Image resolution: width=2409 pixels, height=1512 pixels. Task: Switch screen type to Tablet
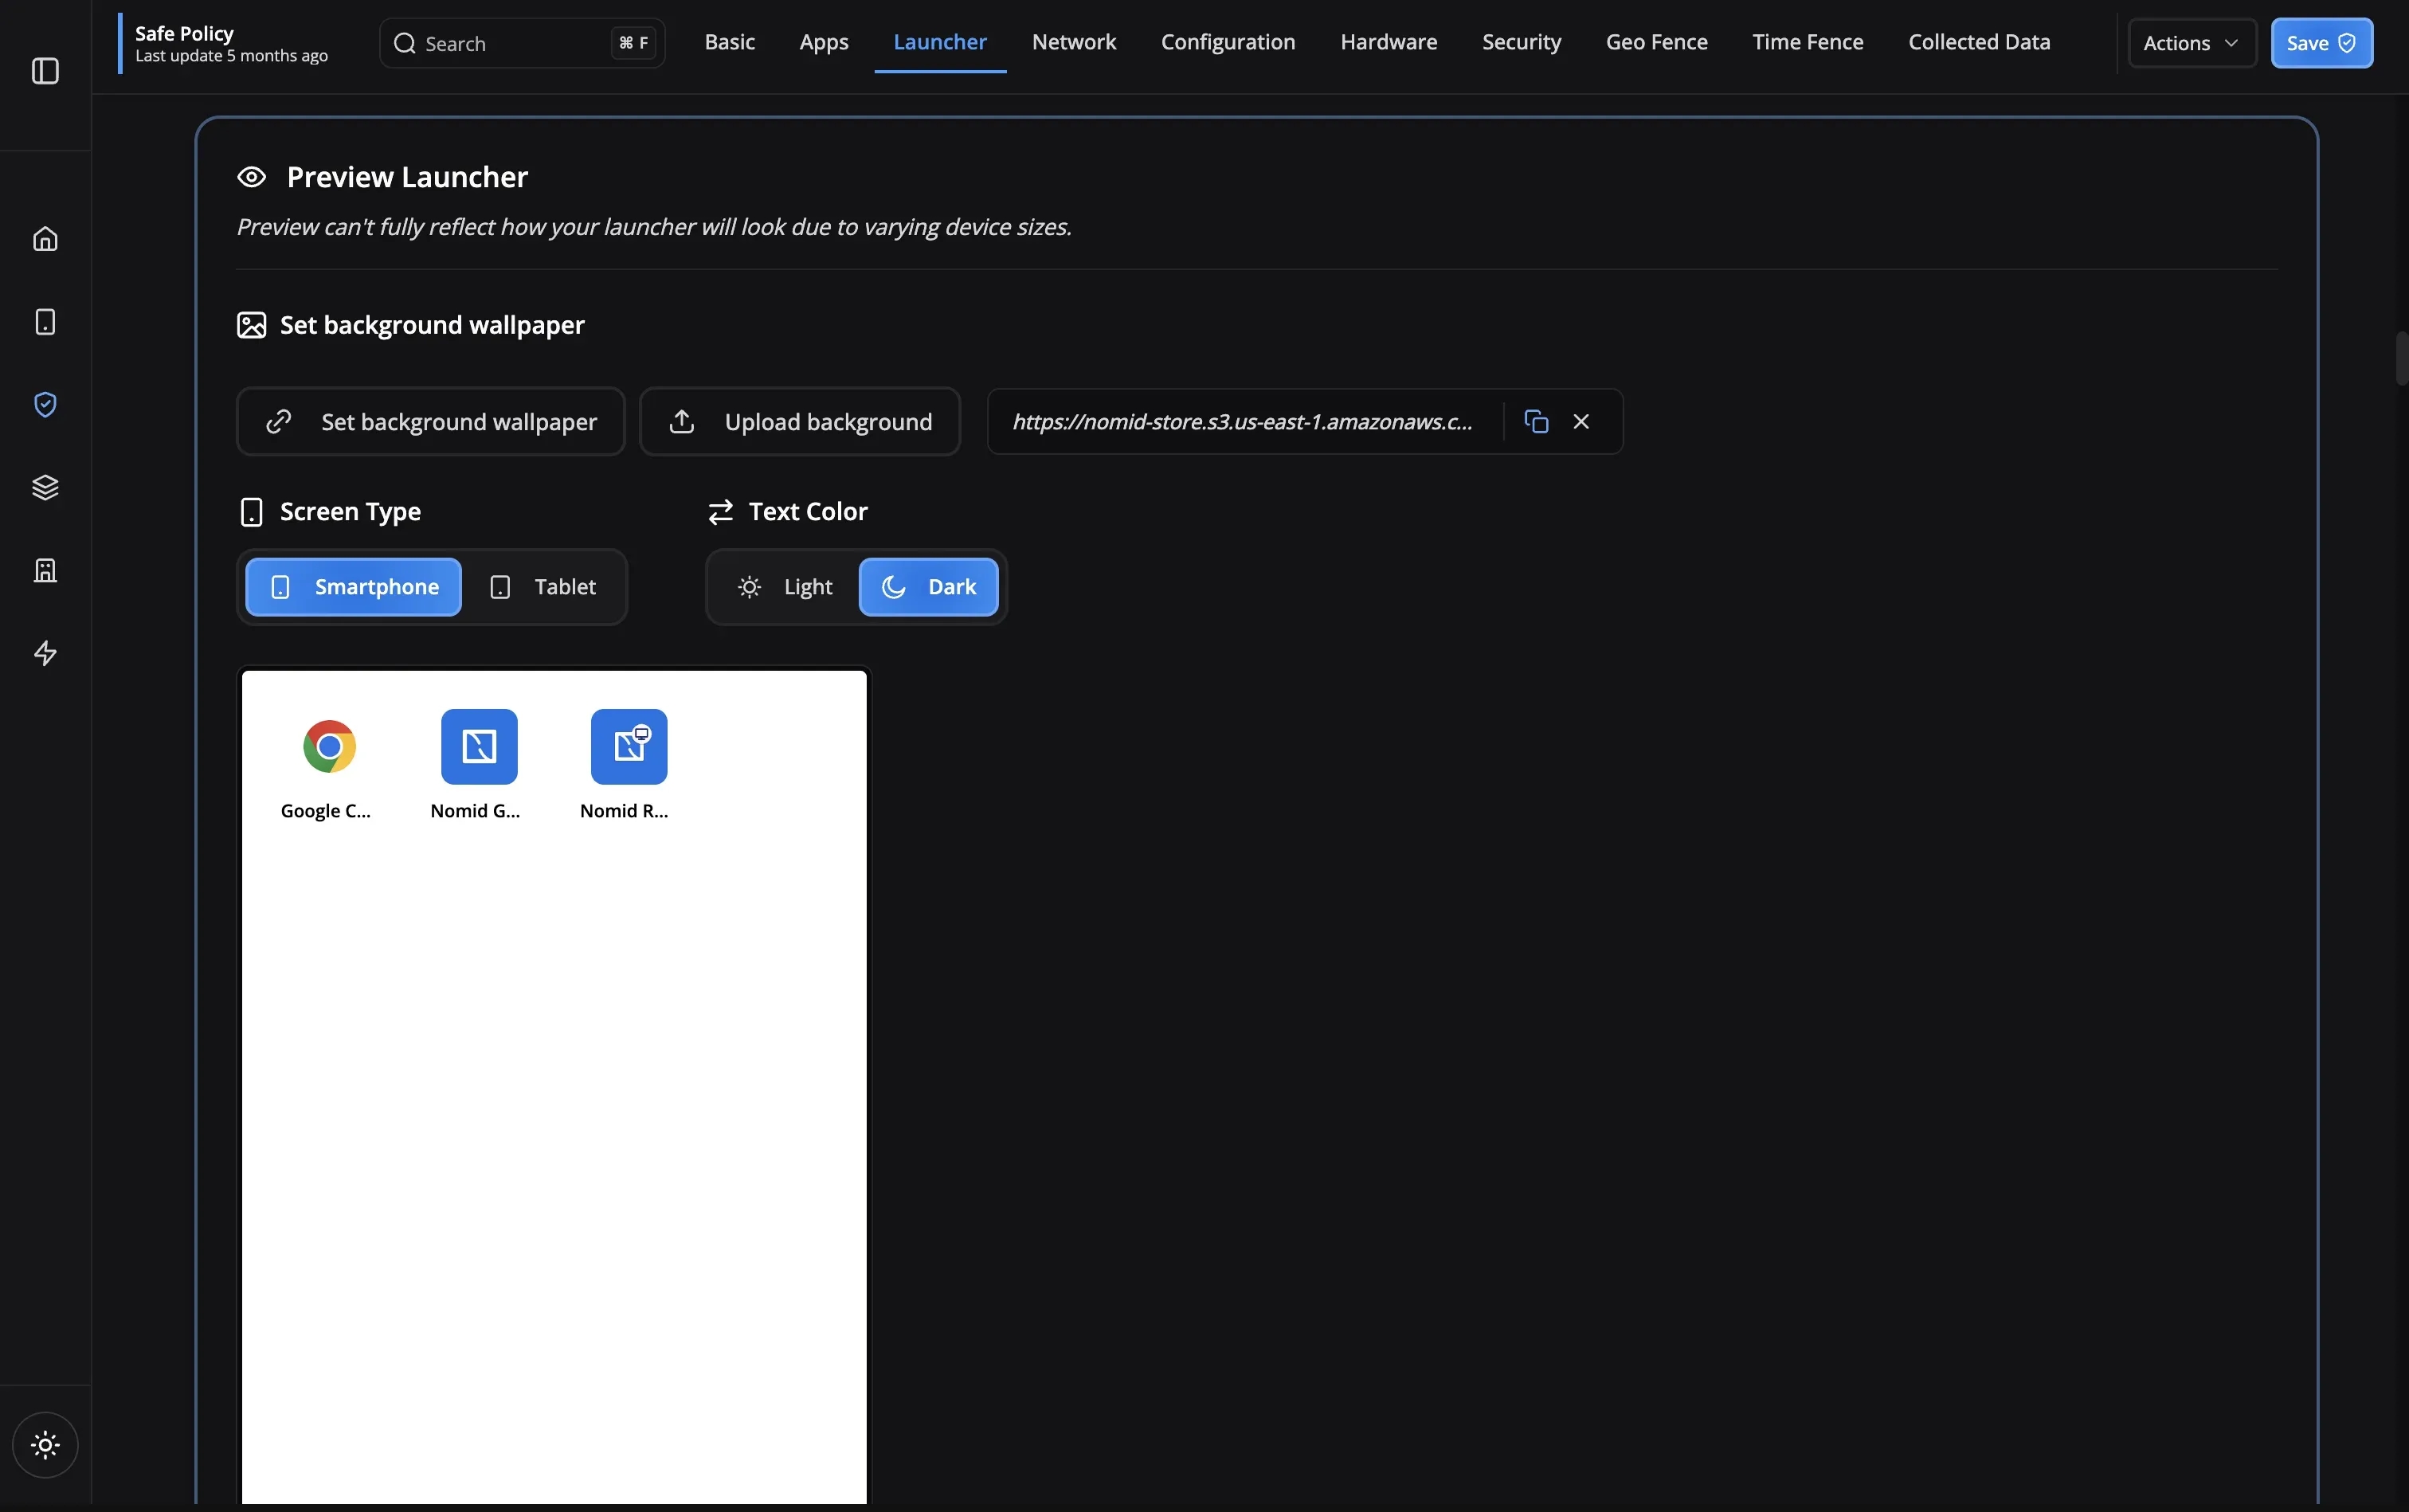coord(548,587)
